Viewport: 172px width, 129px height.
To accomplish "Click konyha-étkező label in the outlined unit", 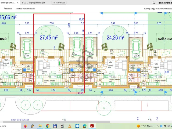I will pos(49,81).
